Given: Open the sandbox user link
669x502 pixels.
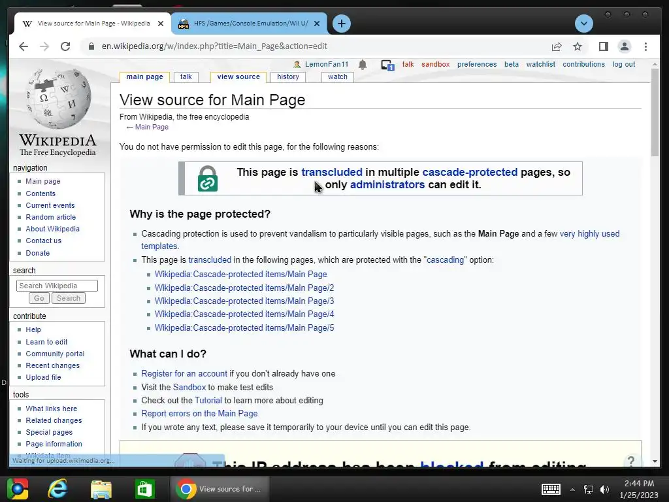Looking at the screenshot, I should pos(436,65).
